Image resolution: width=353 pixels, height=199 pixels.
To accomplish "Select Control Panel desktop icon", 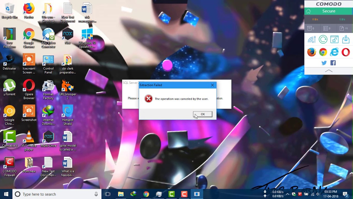I will point(48,64).
